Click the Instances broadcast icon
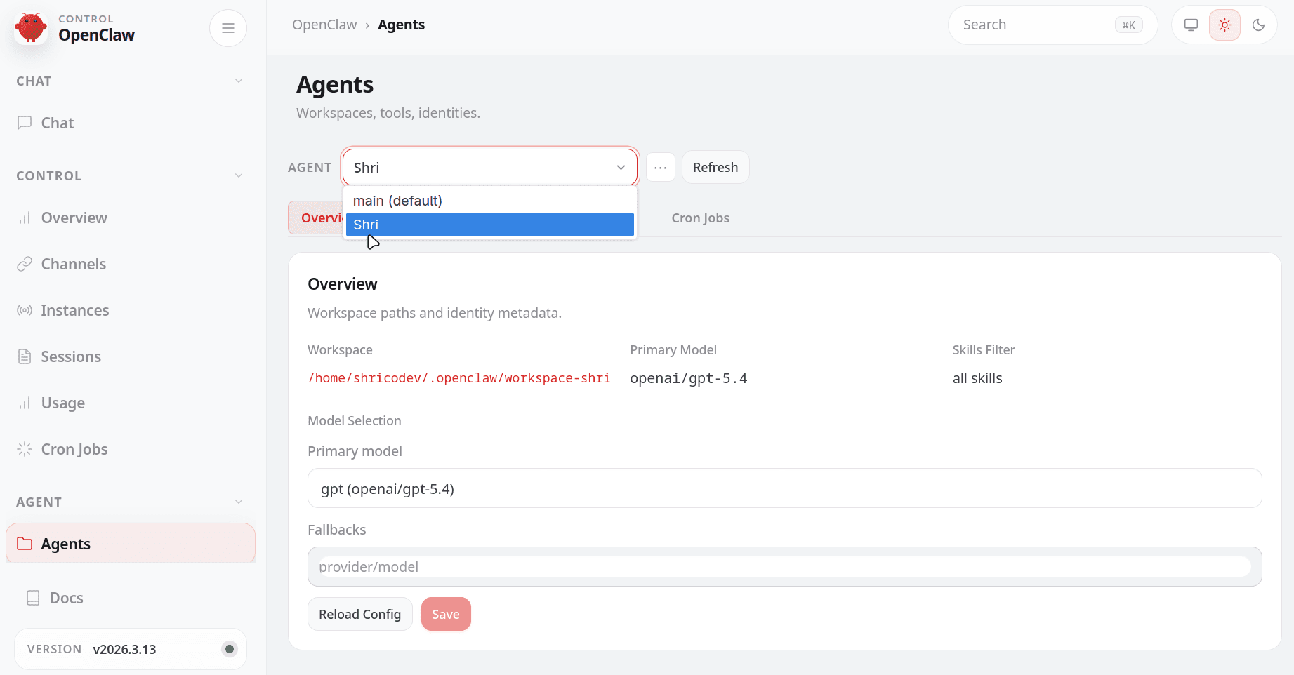The width and height of the screenshot is (1294, 675). coord(25,310)
